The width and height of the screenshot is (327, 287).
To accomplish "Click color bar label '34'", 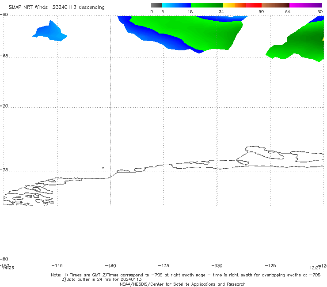I will click(x=221, y=12).
